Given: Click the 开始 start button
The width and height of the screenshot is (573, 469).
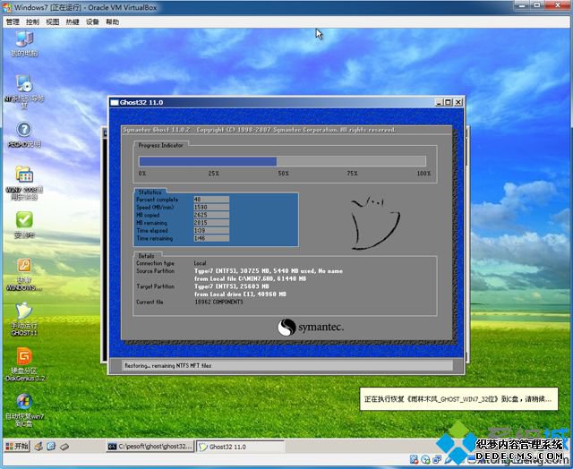Looking at the screenshot, I should tap(17, 446).
